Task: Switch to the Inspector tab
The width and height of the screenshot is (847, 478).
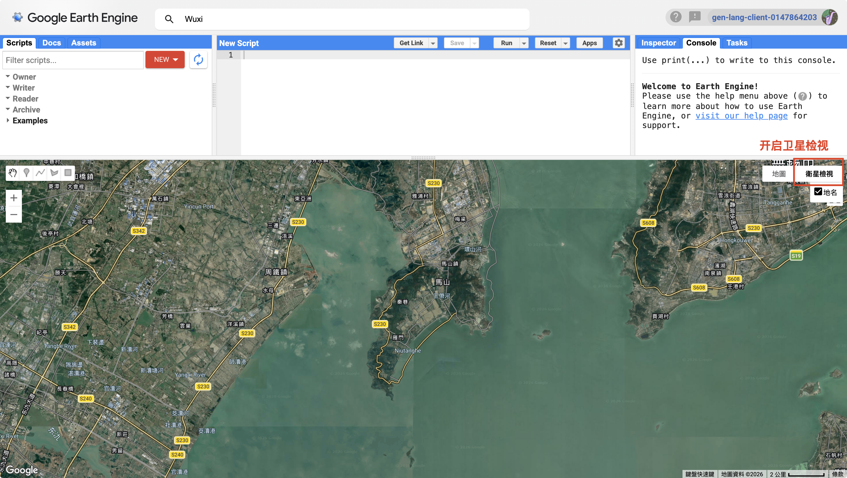Action: [x=658, y=43]
